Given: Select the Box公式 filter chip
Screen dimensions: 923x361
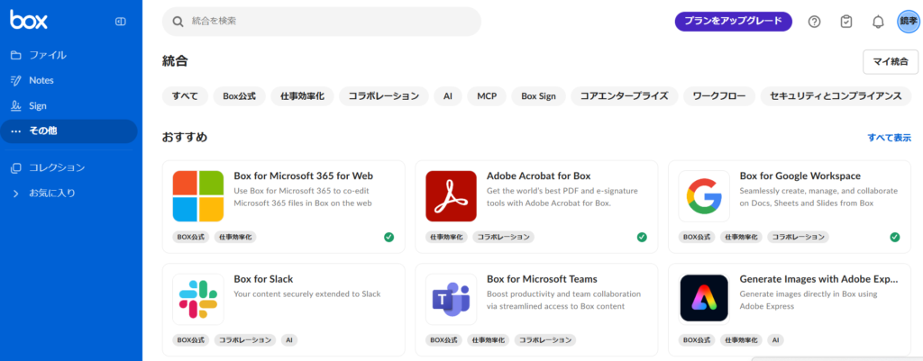Looking at the screenshot, I should pyautogui.click(x=241, y=95).
